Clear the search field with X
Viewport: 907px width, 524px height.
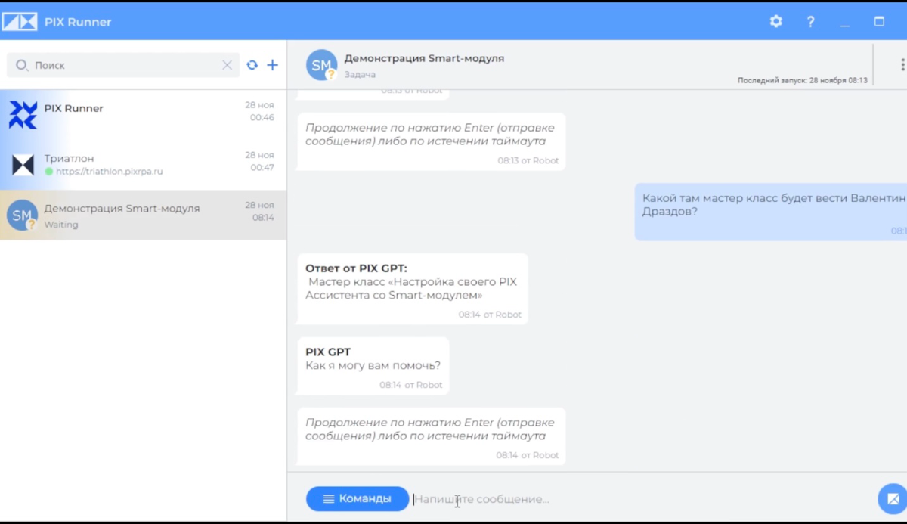pyautogui.click(x=227, y=65)
